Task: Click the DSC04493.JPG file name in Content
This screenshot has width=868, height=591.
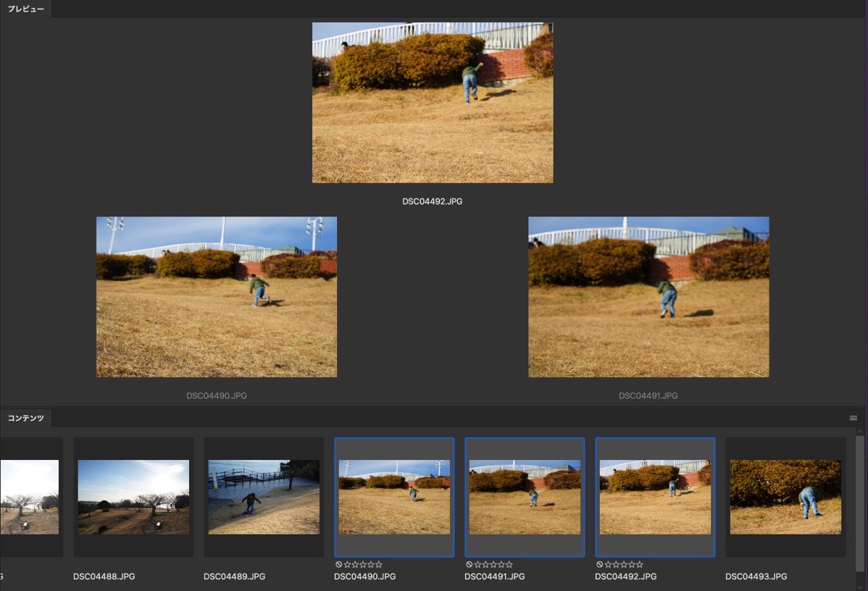Action: coord(756,576)
